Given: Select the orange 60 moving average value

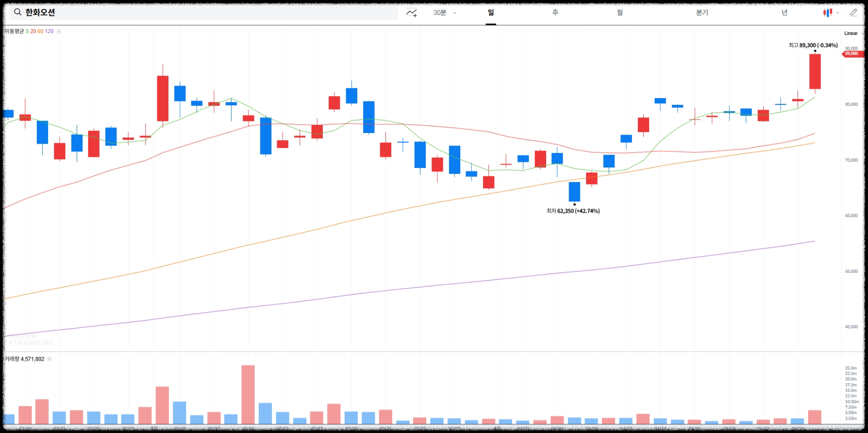Looking at the screenshot, I should pyautogui.click(x=40, y=31).
